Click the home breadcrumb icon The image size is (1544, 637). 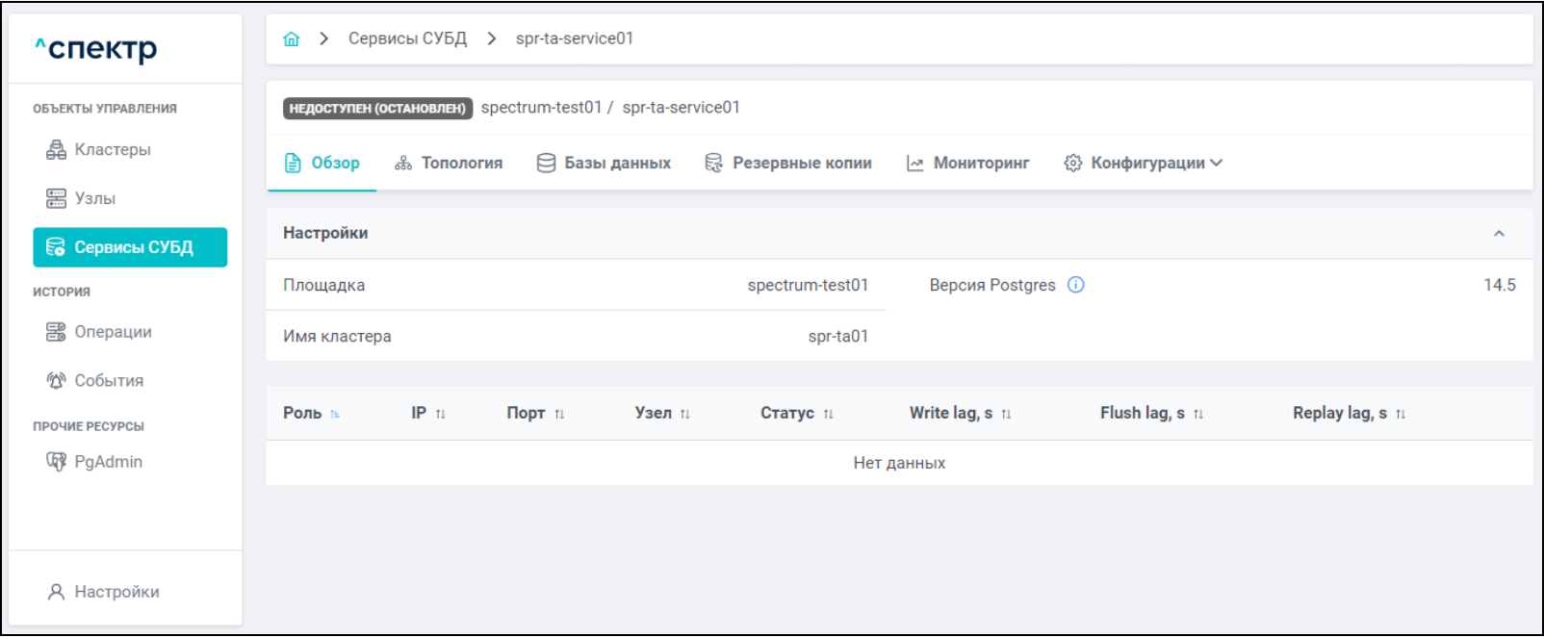click(292, 39)
